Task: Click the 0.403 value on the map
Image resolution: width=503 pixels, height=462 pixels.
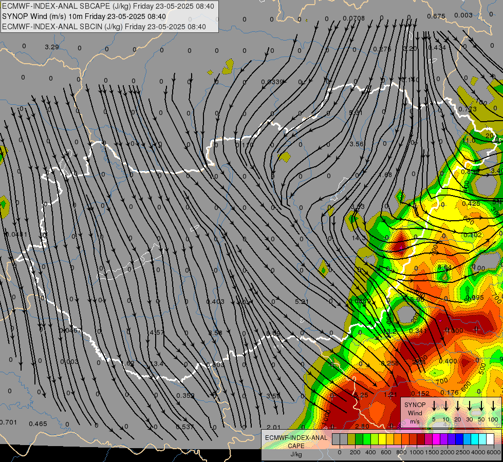Action: coord(215,302)
